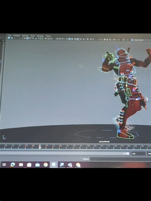Open the Lighting panel menu

(25, 36)
